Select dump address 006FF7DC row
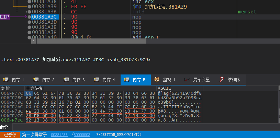The width and height of the screenshot is (280, 138). 12,121
